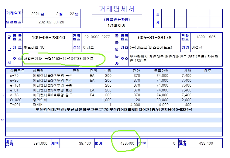Click the 양면인쇄 item row
The height and width of the screenshot is (158, 230).
[40, 100]
